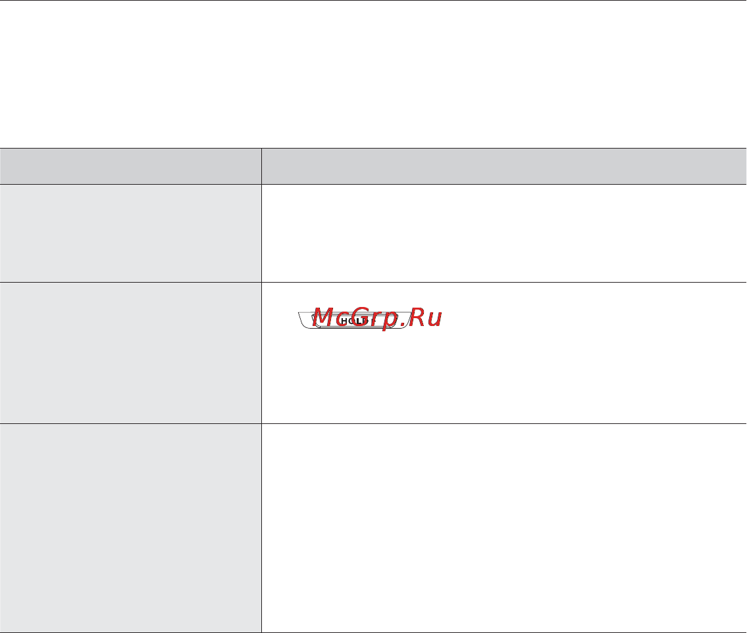Select the dark gray narrow header cell

tap(130, 166)
